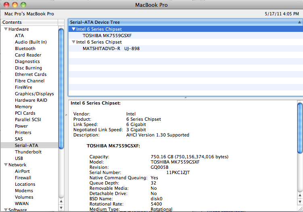
Task: Click the Mac Pro's MacBook Pro title text
Action: [x=29, y=14]
